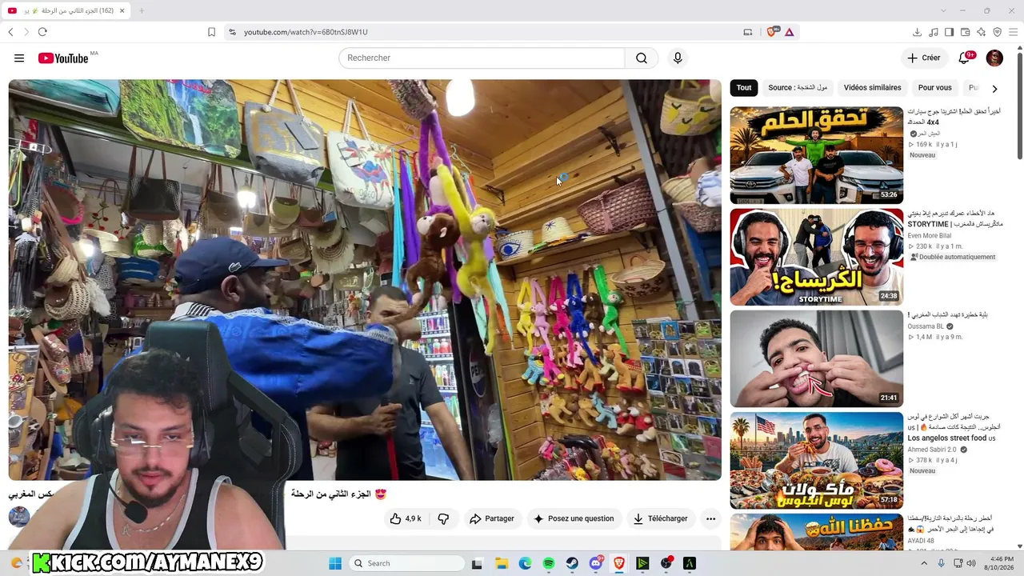This screenshot has height=576, width=1024.
Task: Open the STORYTIME video thumbnail
Action: click(816, 257)
